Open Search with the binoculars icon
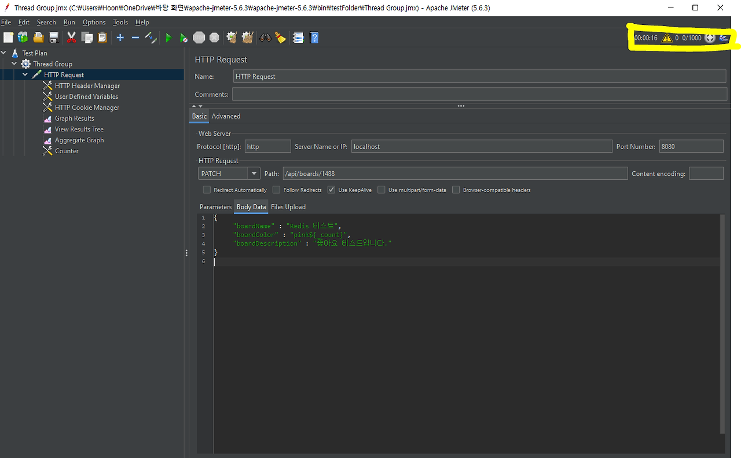Image resolution: width=741 pixels, height=458 pixels. 265,38
